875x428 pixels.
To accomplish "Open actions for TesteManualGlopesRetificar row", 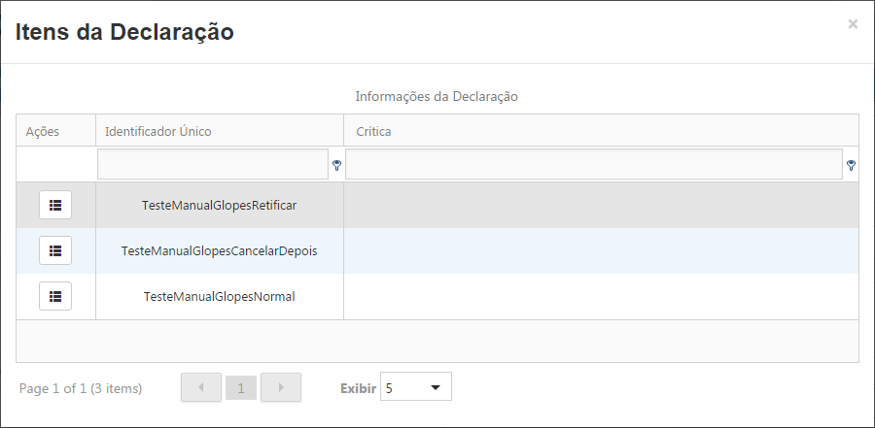I will [55, 205].
